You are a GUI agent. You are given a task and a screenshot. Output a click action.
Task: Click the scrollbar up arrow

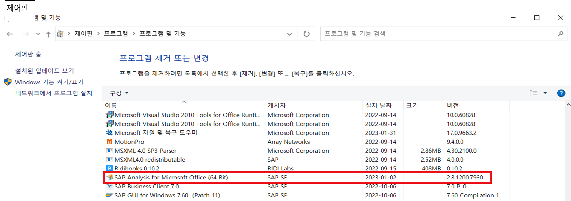click(x=568, y=105)
